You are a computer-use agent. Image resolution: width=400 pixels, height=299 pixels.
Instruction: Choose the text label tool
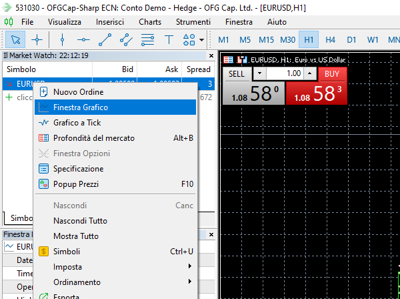169,39
